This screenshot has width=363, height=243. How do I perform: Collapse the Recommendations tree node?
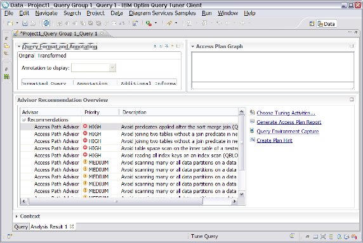click(x=23, y=120)
